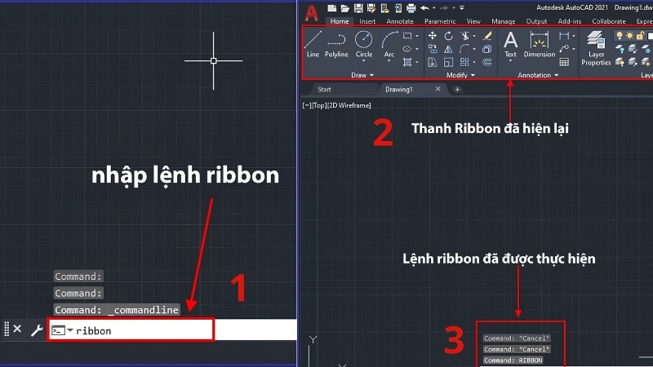Select the Rotate tool
Image resolution: width=653 pixels, height=367 pixels.
coord(448,36)
